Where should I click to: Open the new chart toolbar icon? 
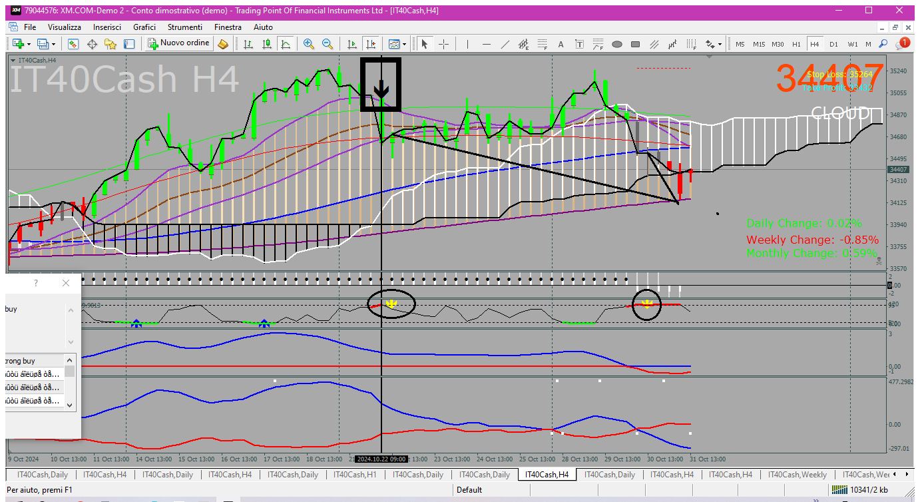[x=18, y=44]
